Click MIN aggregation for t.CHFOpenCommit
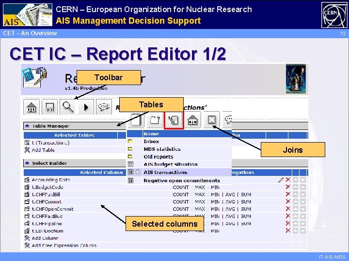The width and height of the screenshot is (349, 261). (x=215, y=209)
